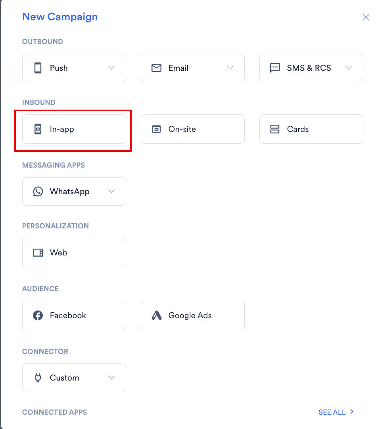Open SEE ALL connected apps link
The image size is (376, 429).
pos(336,412)
